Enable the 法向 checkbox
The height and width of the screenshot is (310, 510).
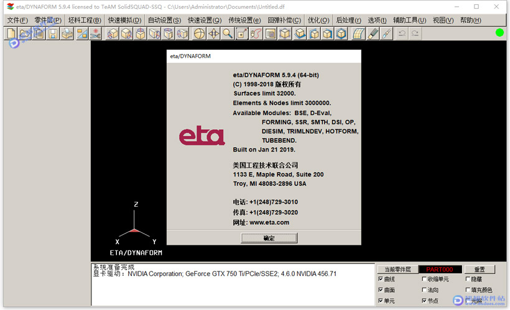tap(424, 290)
